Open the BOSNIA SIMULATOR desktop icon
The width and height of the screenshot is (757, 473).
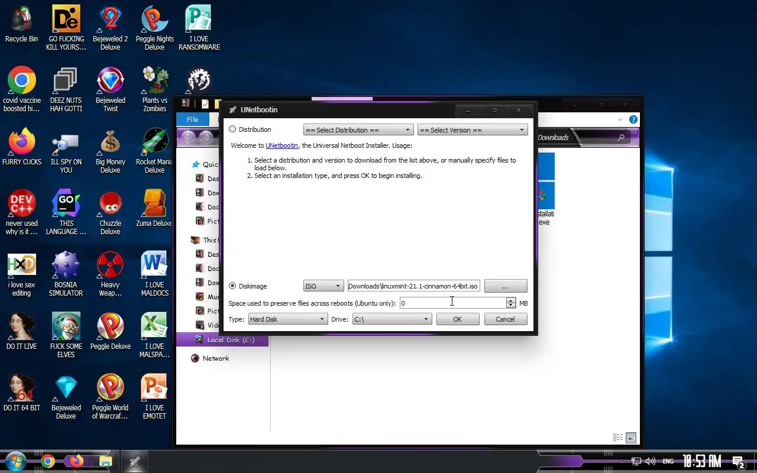(x=66, y=274)
